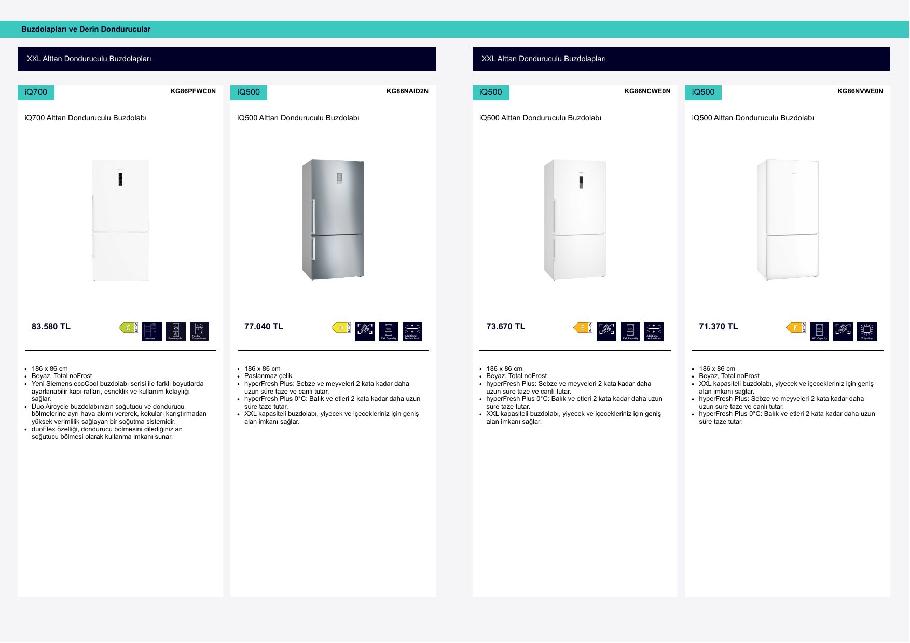Click the KG86NCWE0N refrigerator image

575,220
